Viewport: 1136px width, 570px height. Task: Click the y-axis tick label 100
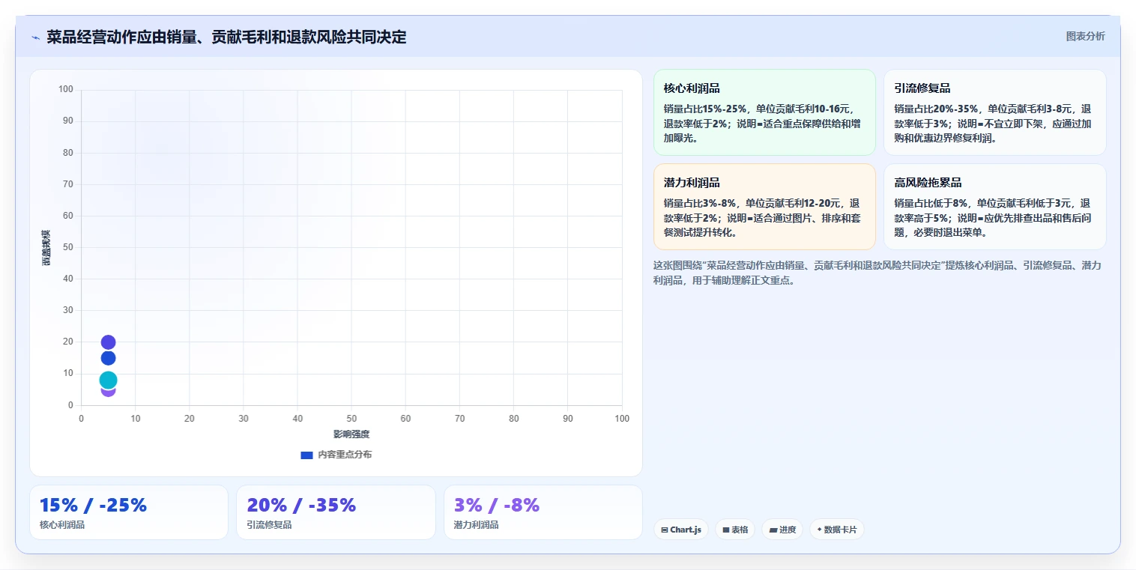click(x=66, y=90)
